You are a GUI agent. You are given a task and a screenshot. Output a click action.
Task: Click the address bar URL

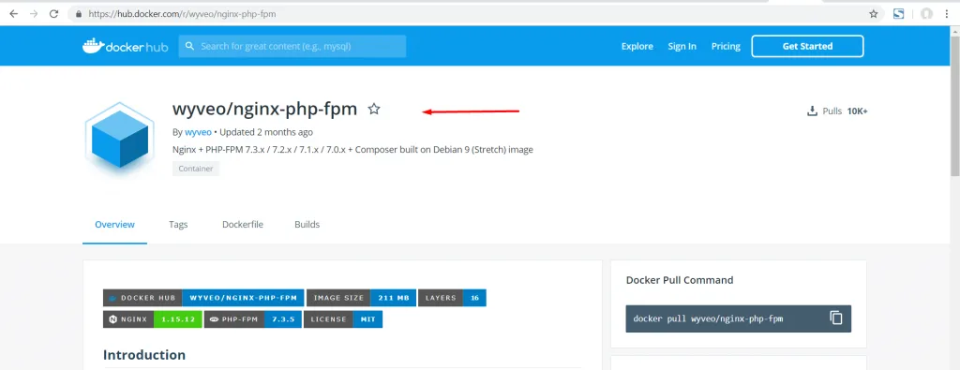[183, 13]
